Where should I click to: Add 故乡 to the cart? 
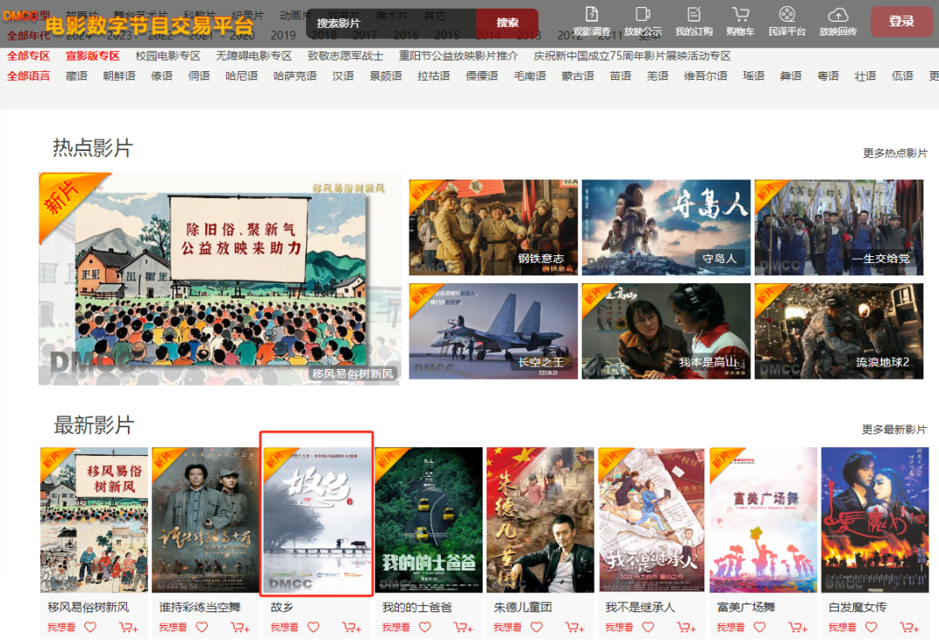coord(351,628)
